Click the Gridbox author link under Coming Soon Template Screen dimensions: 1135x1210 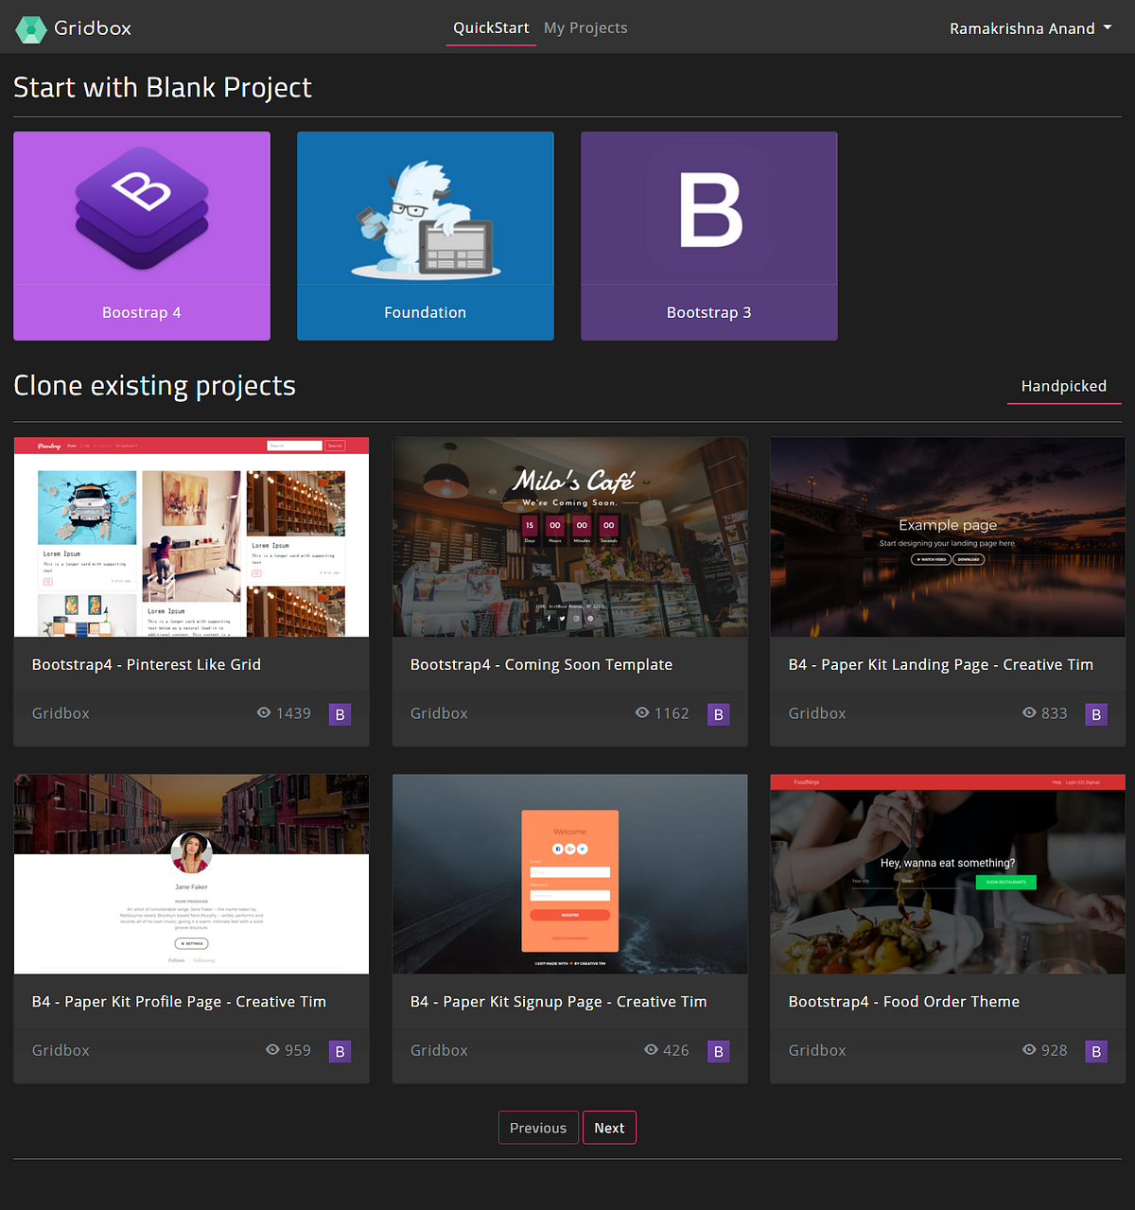(x=439, y=713)
